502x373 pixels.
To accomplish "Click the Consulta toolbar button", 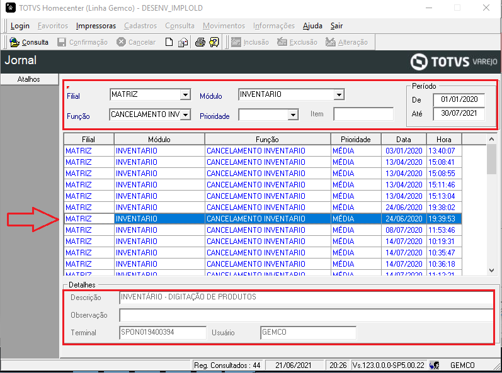I will (x=29, y=42).
